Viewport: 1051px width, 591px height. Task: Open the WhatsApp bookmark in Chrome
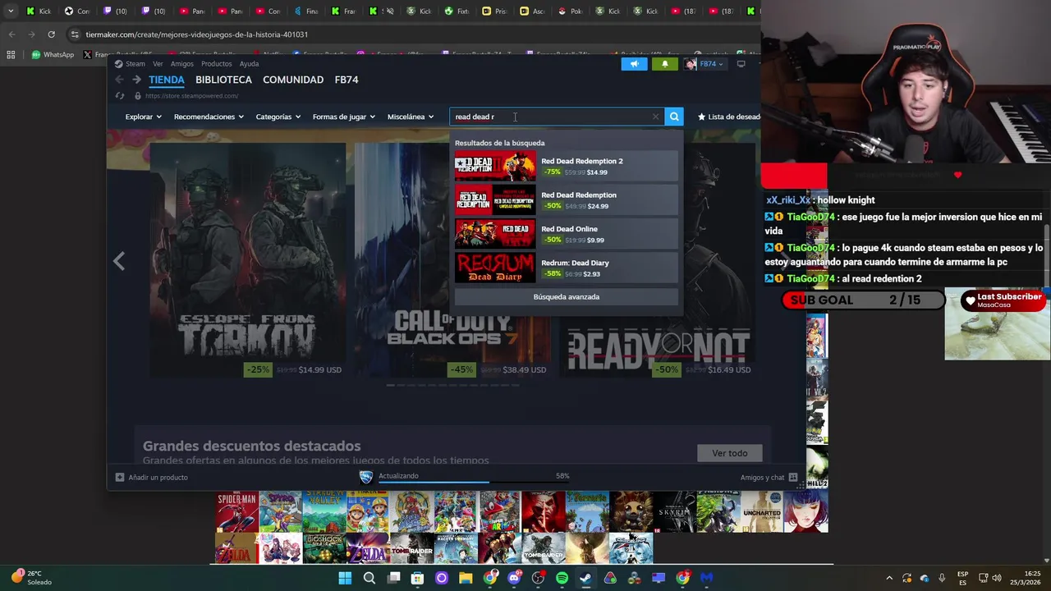(53, 55)
